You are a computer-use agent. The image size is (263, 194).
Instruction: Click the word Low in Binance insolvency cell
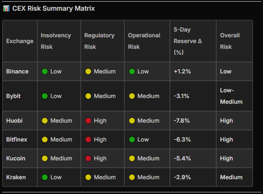coord(56,71)
